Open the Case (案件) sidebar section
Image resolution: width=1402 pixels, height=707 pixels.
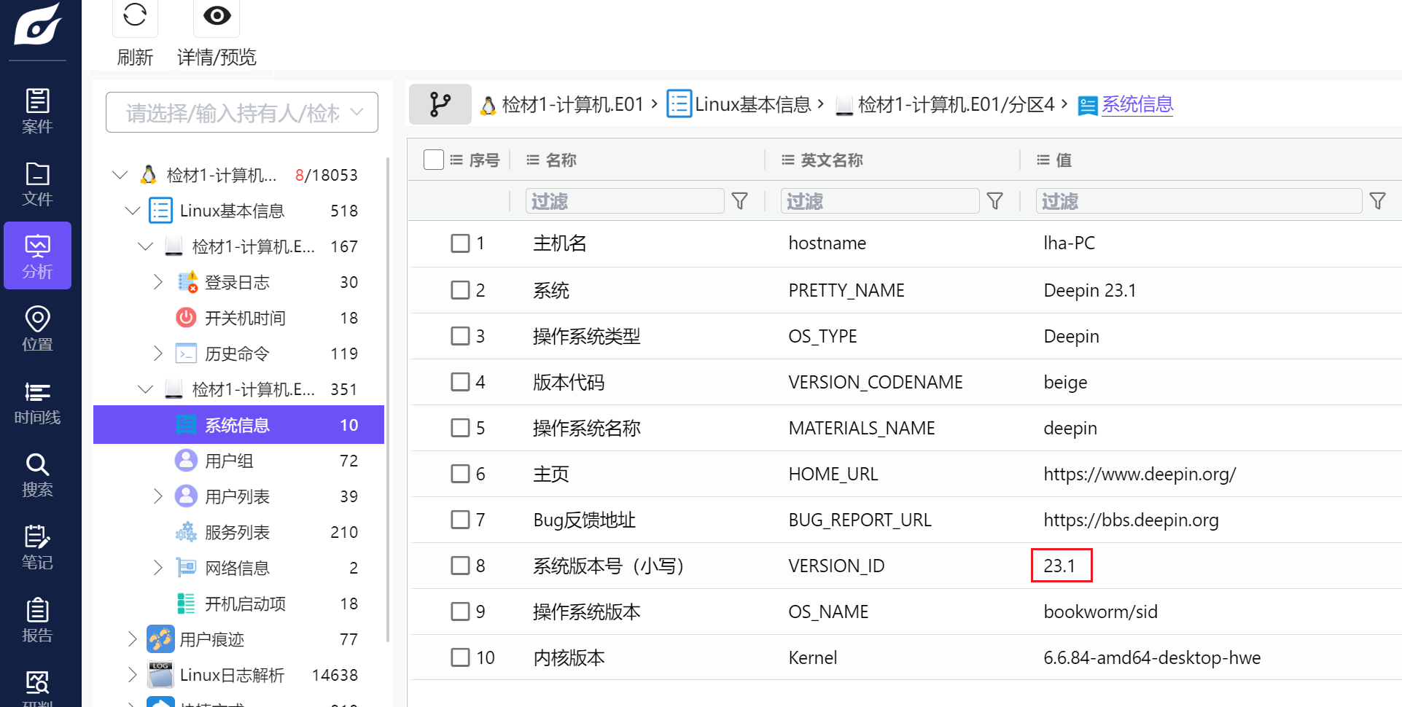click(x=37, y=111)
